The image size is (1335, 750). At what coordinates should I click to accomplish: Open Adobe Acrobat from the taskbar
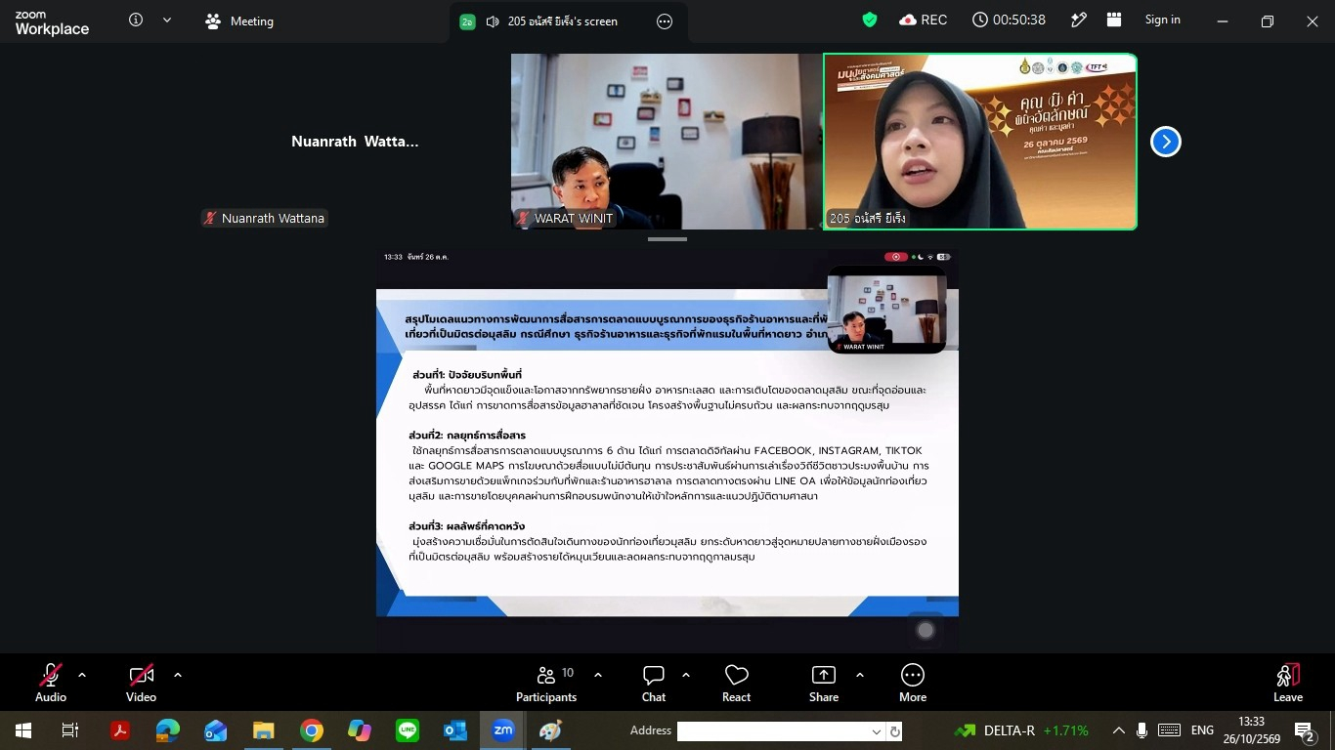(120, 730)
